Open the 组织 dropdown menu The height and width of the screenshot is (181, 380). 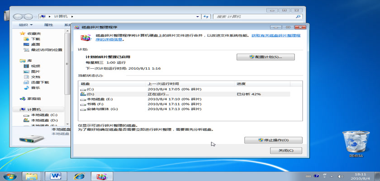point(26,25)
